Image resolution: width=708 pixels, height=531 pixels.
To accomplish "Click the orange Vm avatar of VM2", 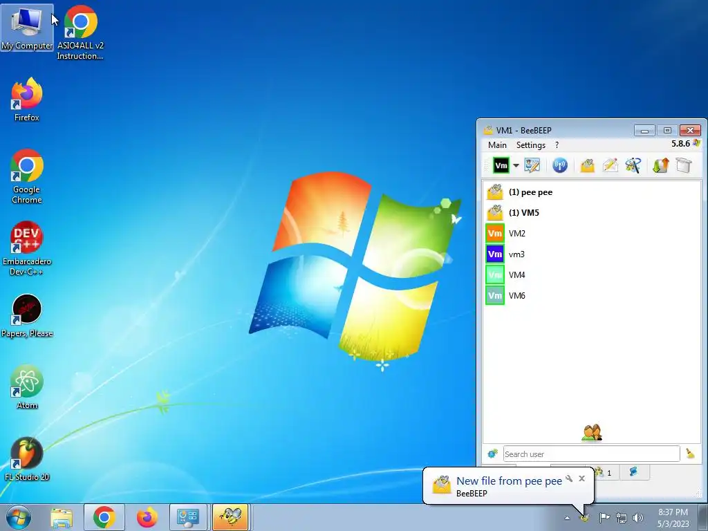I will (495, 234).
